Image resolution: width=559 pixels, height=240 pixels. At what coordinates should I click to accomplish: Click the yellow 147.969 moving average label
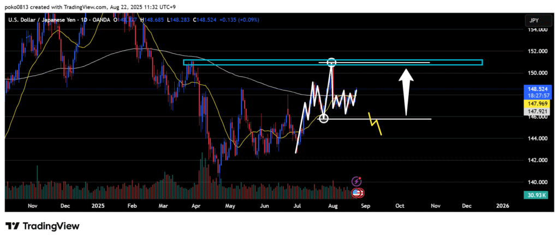click(x=534, y=102)
